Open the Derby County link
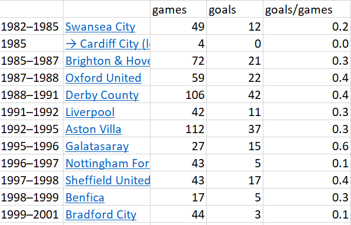Screen dimensions: 351x225 [102, 95]
